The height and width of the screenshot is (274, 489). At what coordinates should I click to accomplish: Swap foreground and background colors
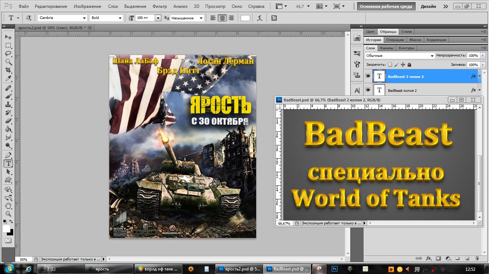tap(12, 221)
